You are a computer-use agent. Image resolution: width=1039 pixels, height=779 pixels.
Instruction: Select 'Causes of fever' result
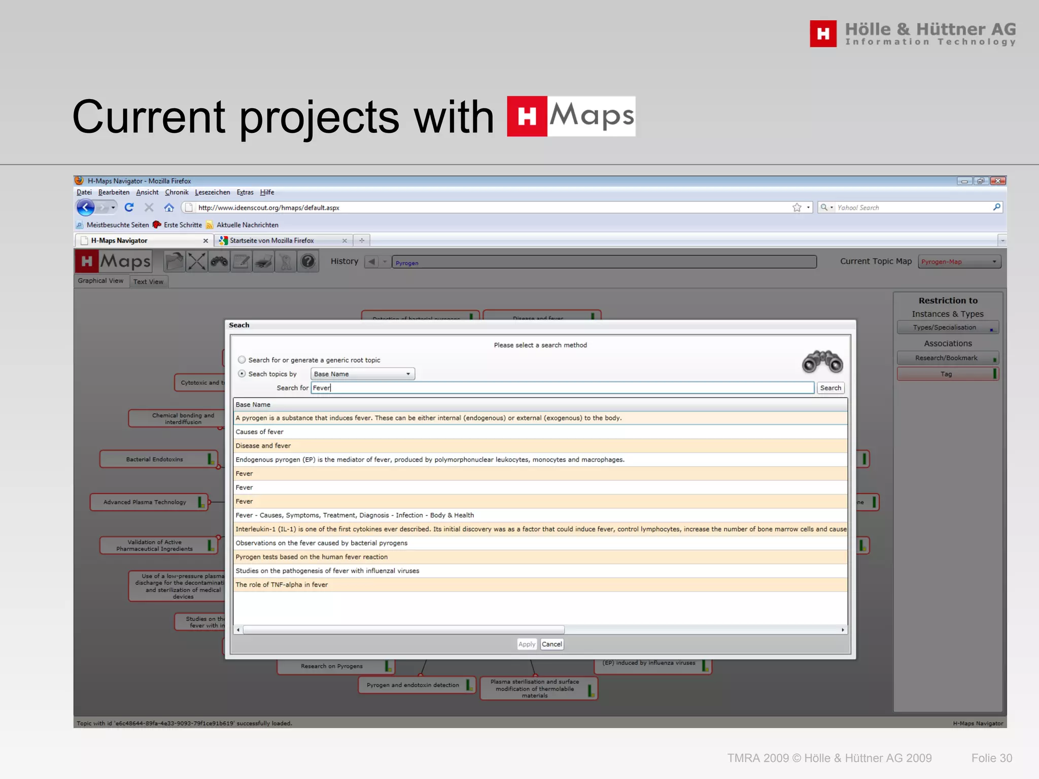click(x=540, y=432)
